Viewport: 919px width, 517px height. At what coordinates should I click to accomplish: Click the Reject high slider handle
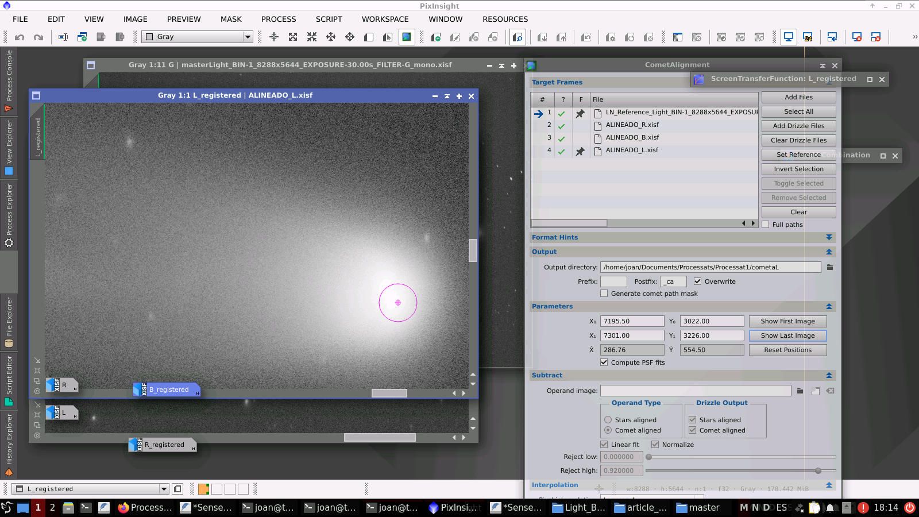(818, 470)
